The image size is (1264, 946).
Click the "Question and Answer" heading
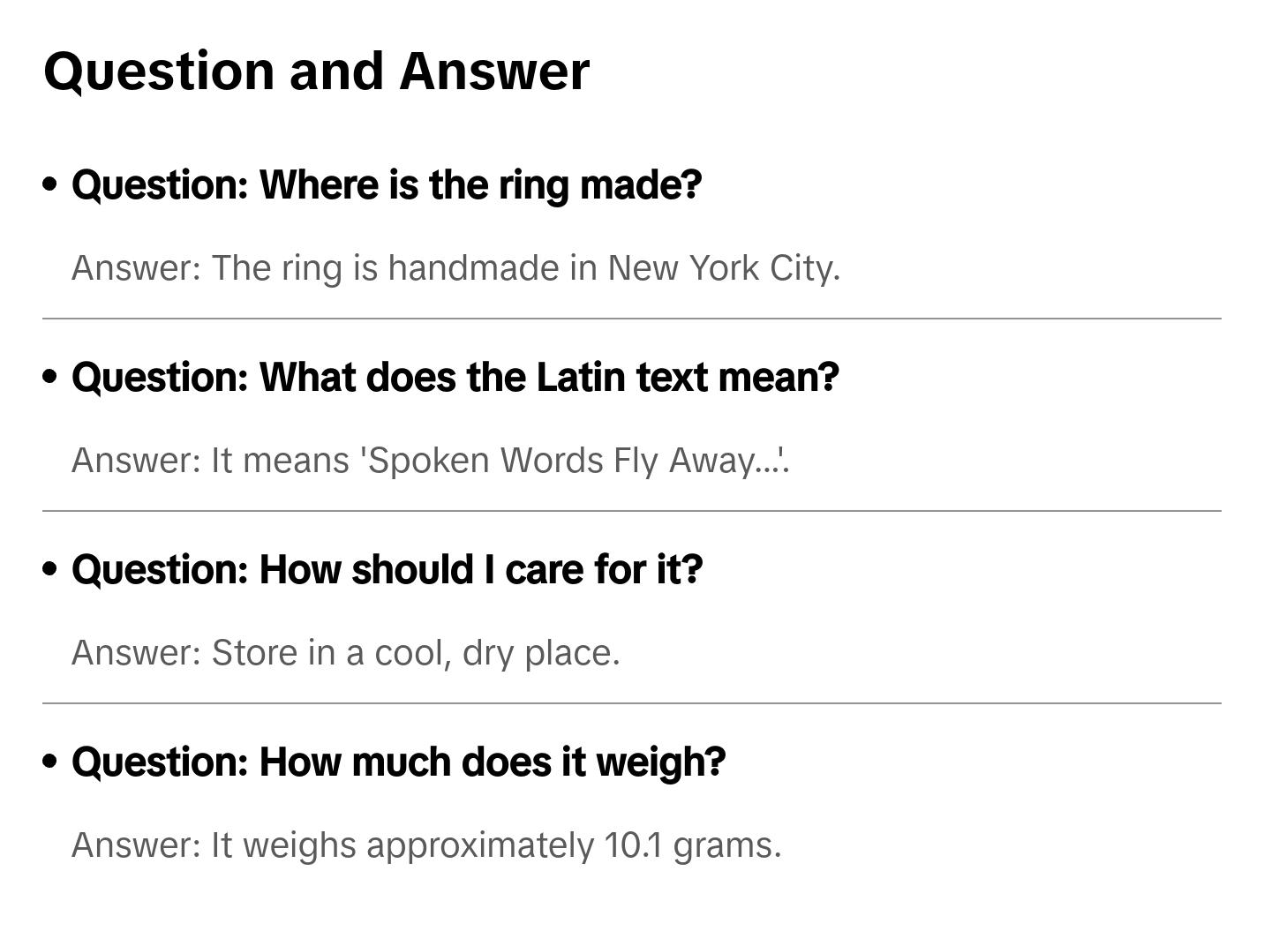(316, 71)
